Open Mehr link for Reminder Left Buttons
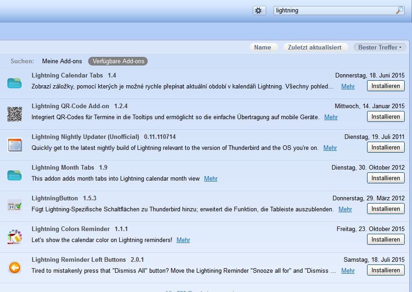This screenshot has height=292, width=412. (348, 271)
